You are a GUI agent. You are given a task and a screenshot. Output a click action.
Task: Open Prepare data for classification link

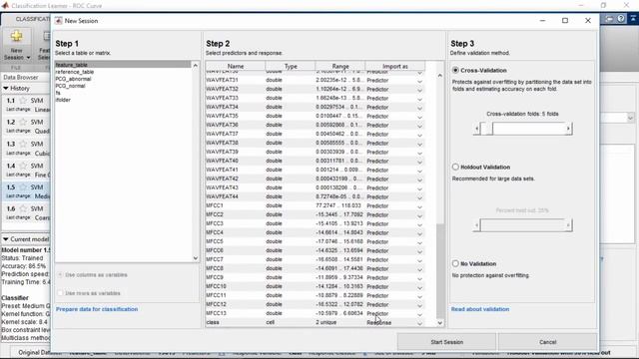97,309
